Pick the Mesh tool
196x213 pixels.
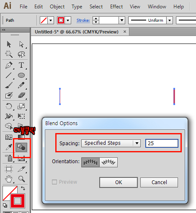point(9,137)
